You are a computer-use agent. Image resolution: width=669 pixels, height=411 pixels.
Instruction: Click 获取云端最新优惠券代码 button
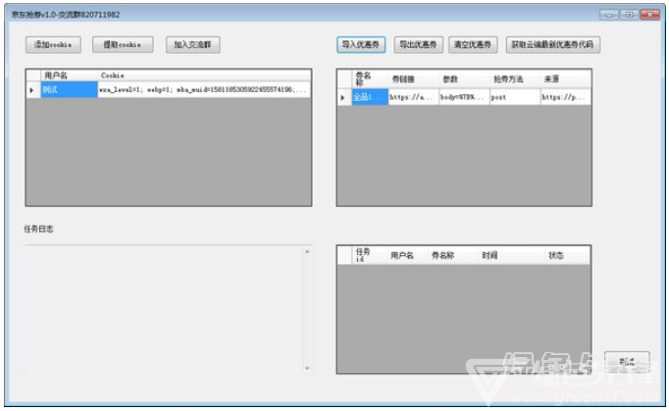[553, 45]
